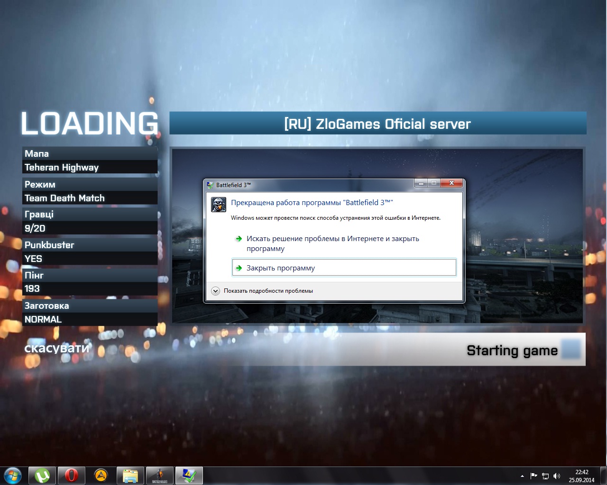The width and height of the screenshot is (607, 485).
Task: Click the server name '[RU] ZloGames Oficial server'
Action: click(x=377, y=124)
